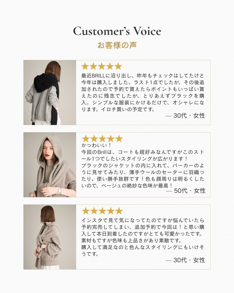
Task: Open the beige hood portrait photo
Action: [50, 165]
